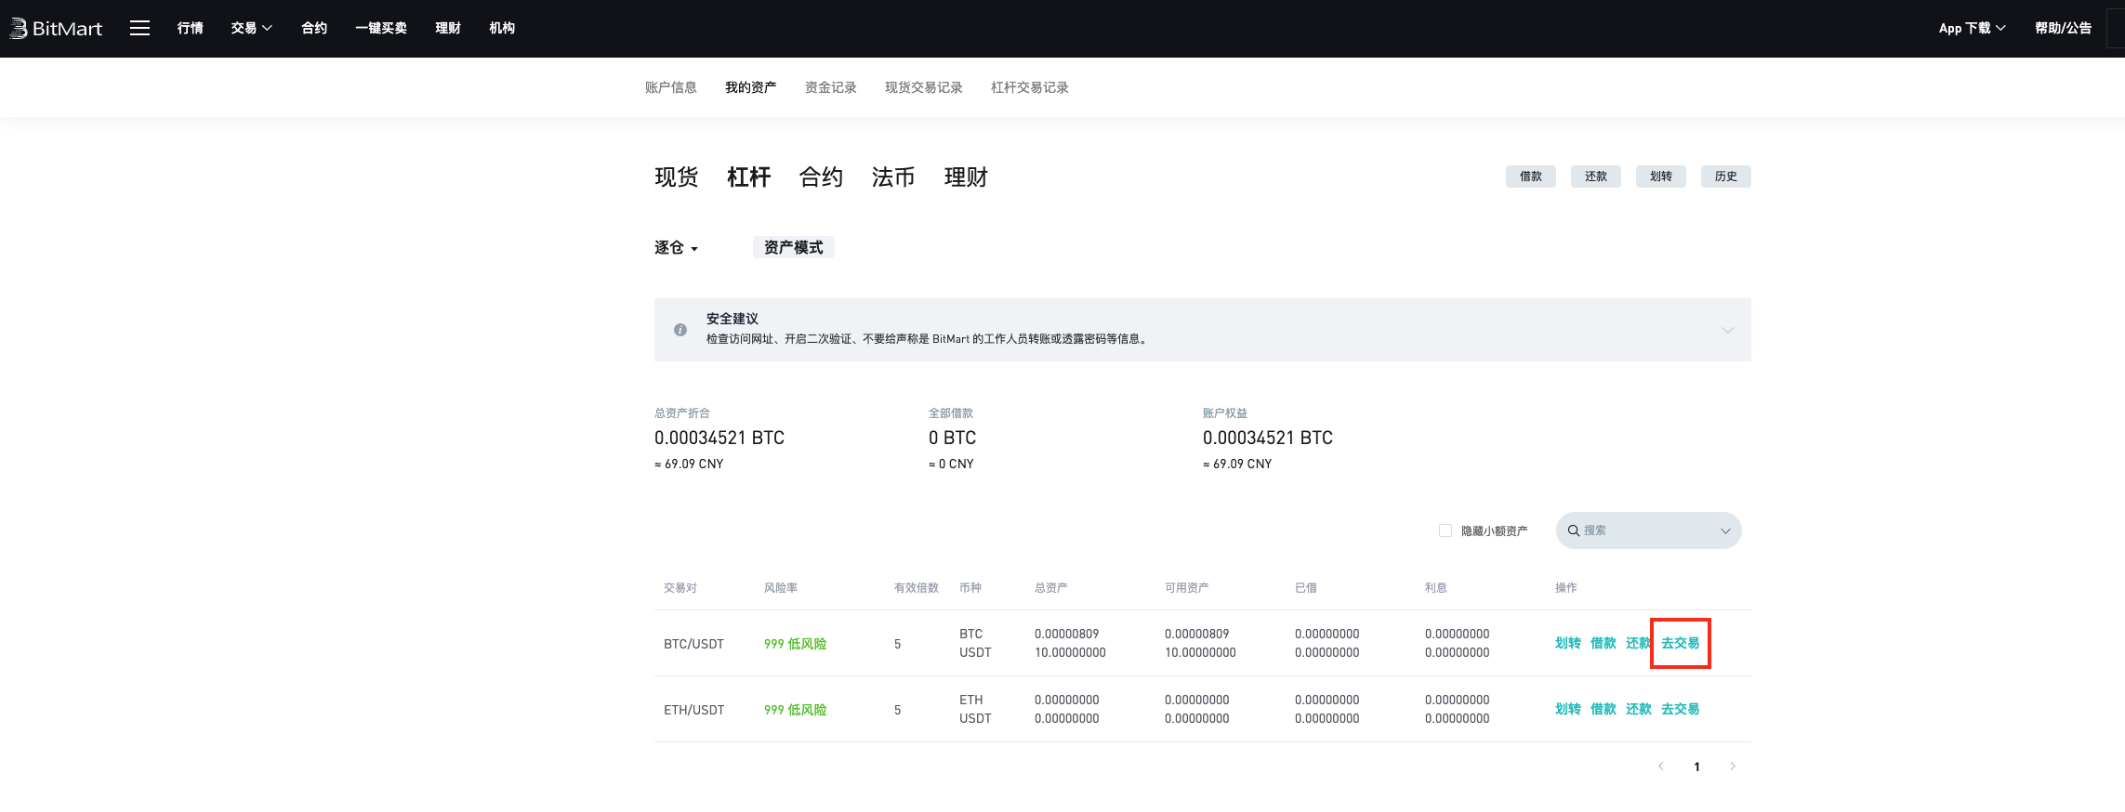Click the search magnifier icon
Image resolution: width=2125 pixels, height=812 pixels.
coord(1574,530)
